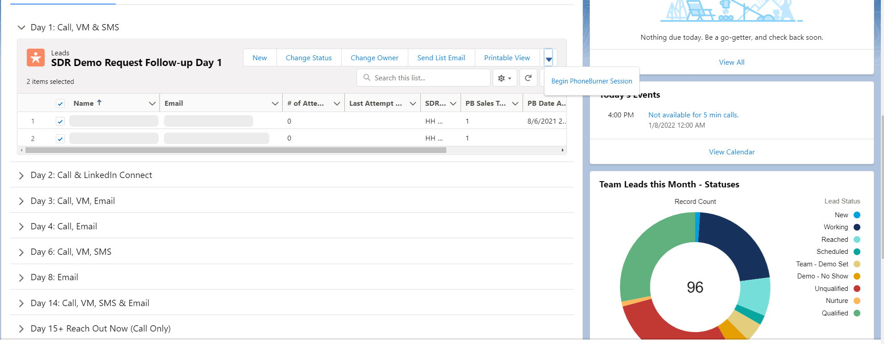Uncheck the row 2 lead checkbox
This screenshot has height=344, width=884.
(60, 139)
